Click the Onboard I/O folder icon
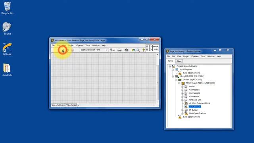The height and width of the screenshot is (143, 254). point(186,100)
